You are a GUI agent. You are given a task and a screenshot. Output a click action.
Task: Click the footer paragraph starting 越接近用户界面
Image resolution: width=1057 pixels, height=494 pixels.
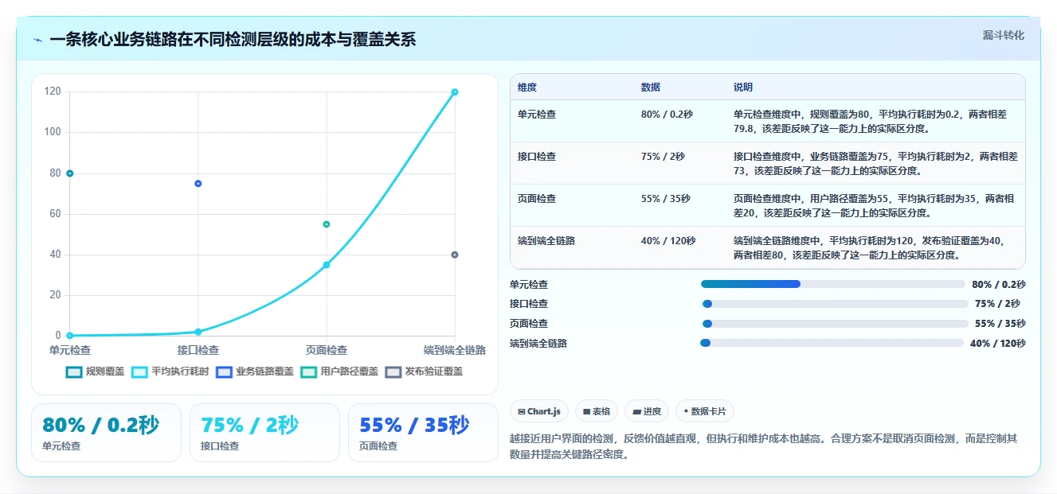pyautogui.click(x=762, y=446)
